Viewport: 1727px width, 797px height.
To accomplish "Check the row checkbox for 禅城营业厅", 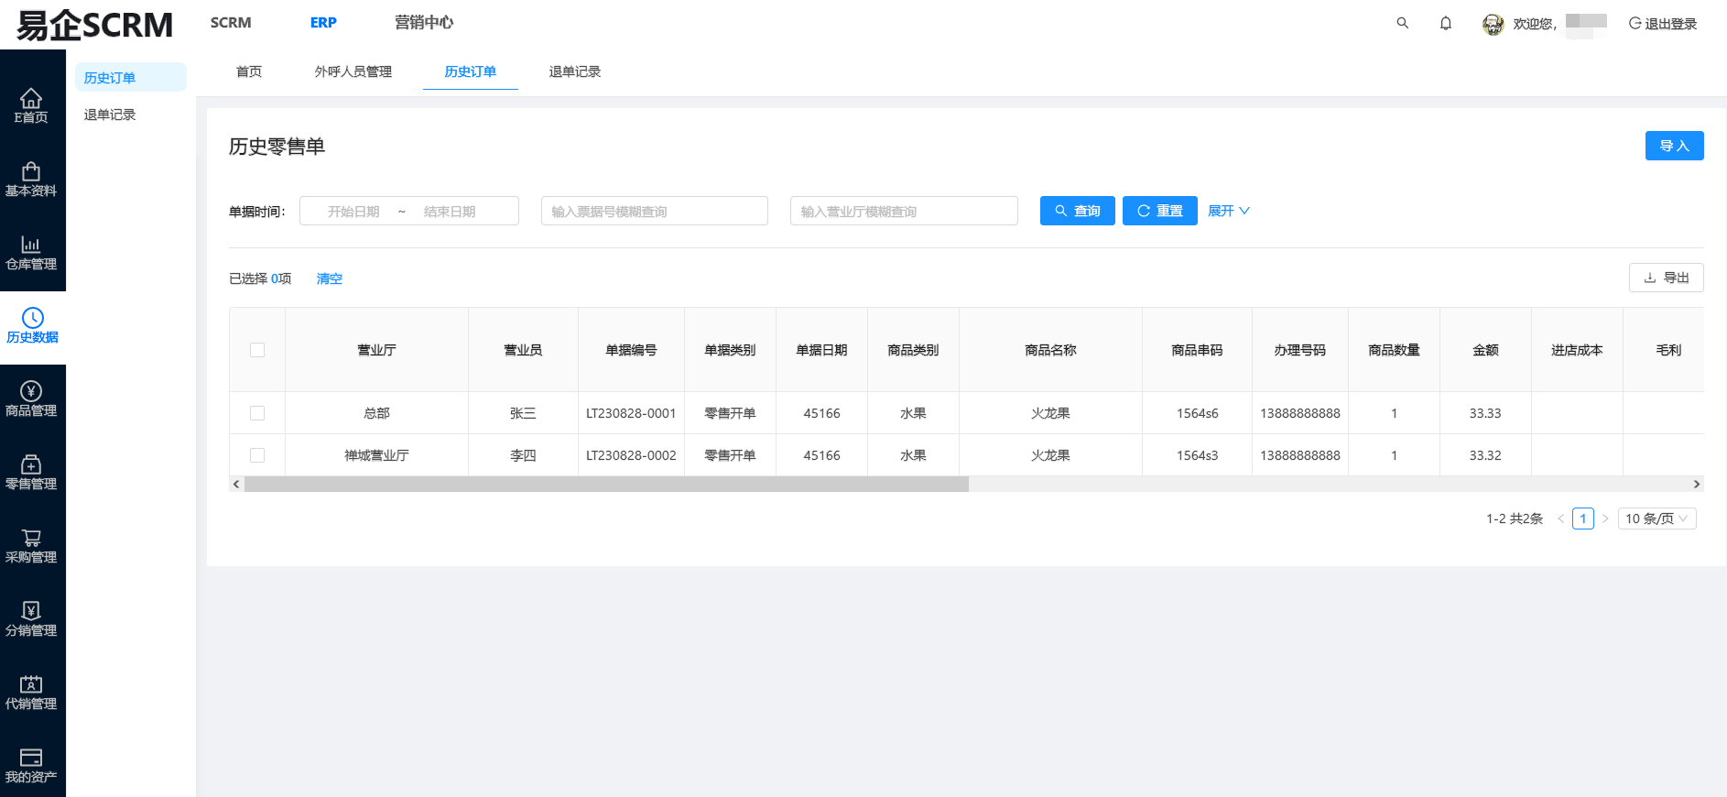I will click(x=257, y=455).
